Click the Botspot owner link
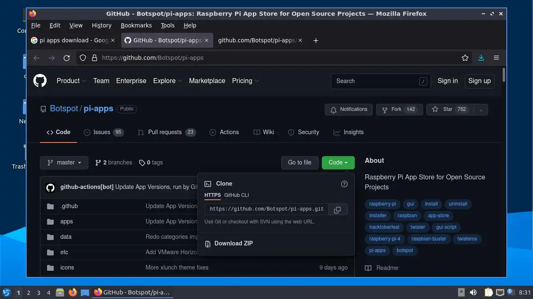The width and height of the screenshot is (533, 299). pos(64,109)
